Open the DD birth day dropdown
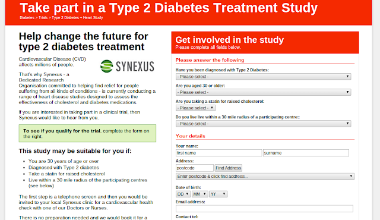Image resolution: width=380 pixels, height=220 pixels. [183, 194]
